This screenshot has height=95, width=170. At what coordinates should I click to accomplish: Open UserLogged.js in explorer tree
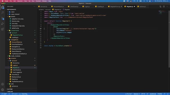(17, 72)
